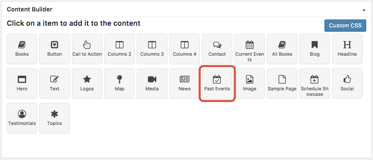Add the Hero section

coord(22,84)
